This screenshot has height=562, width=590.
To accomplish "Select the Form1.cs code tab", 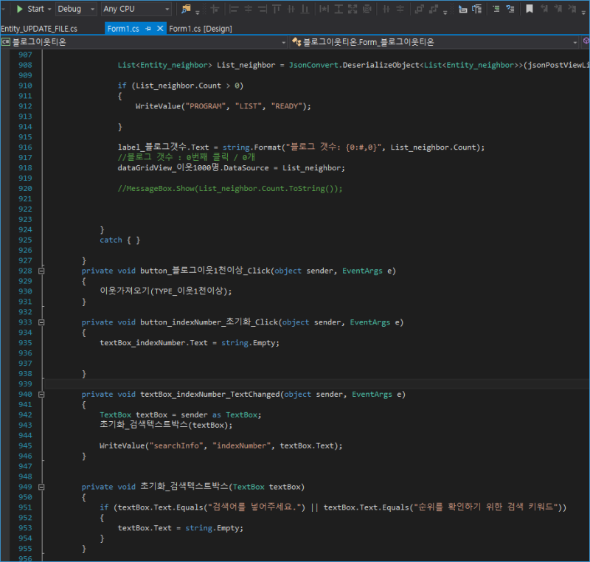I will click(x=123, y=29).
